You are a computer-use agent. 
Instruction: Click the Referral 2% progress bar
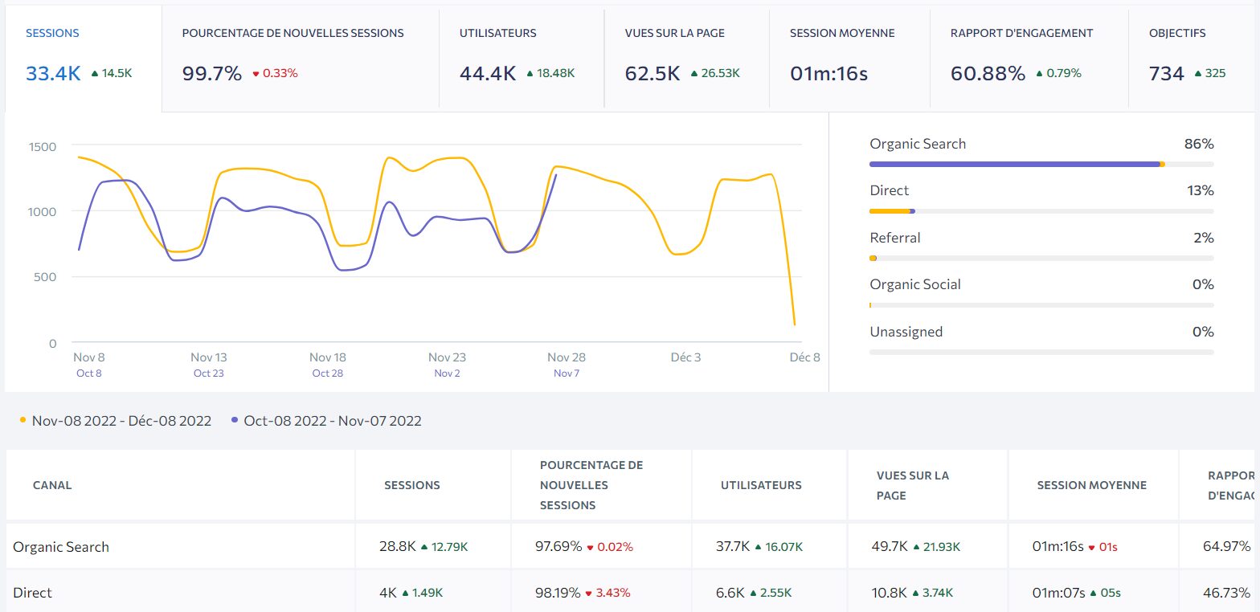1041,258
